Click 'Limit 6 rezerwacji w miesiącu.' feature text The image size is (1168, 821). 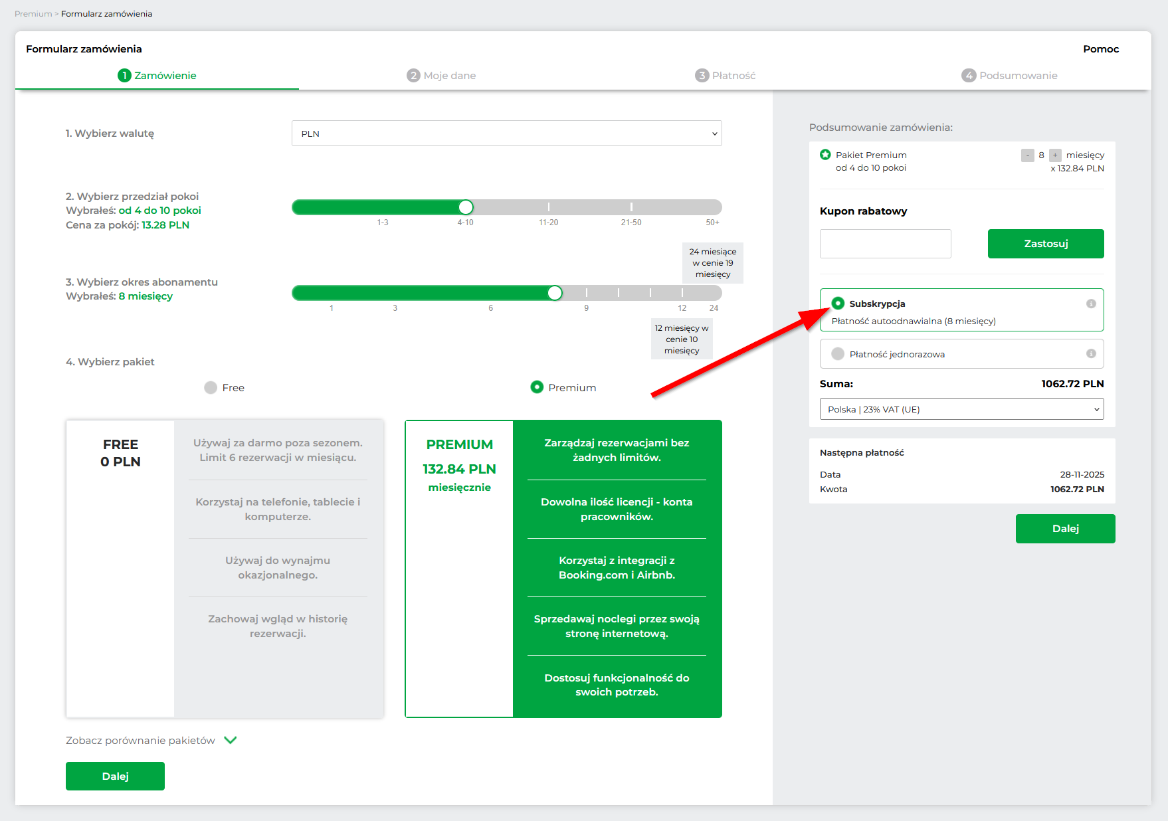click(x=278, y=458)
